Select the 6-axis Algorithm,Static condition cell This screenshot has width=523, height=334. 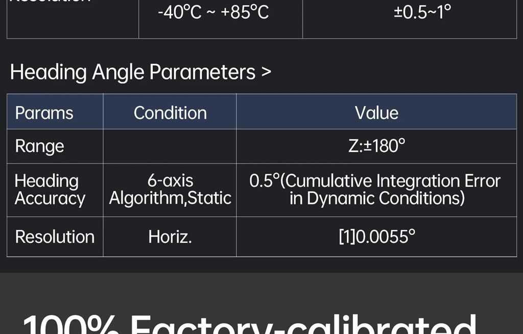click(170, 190)
